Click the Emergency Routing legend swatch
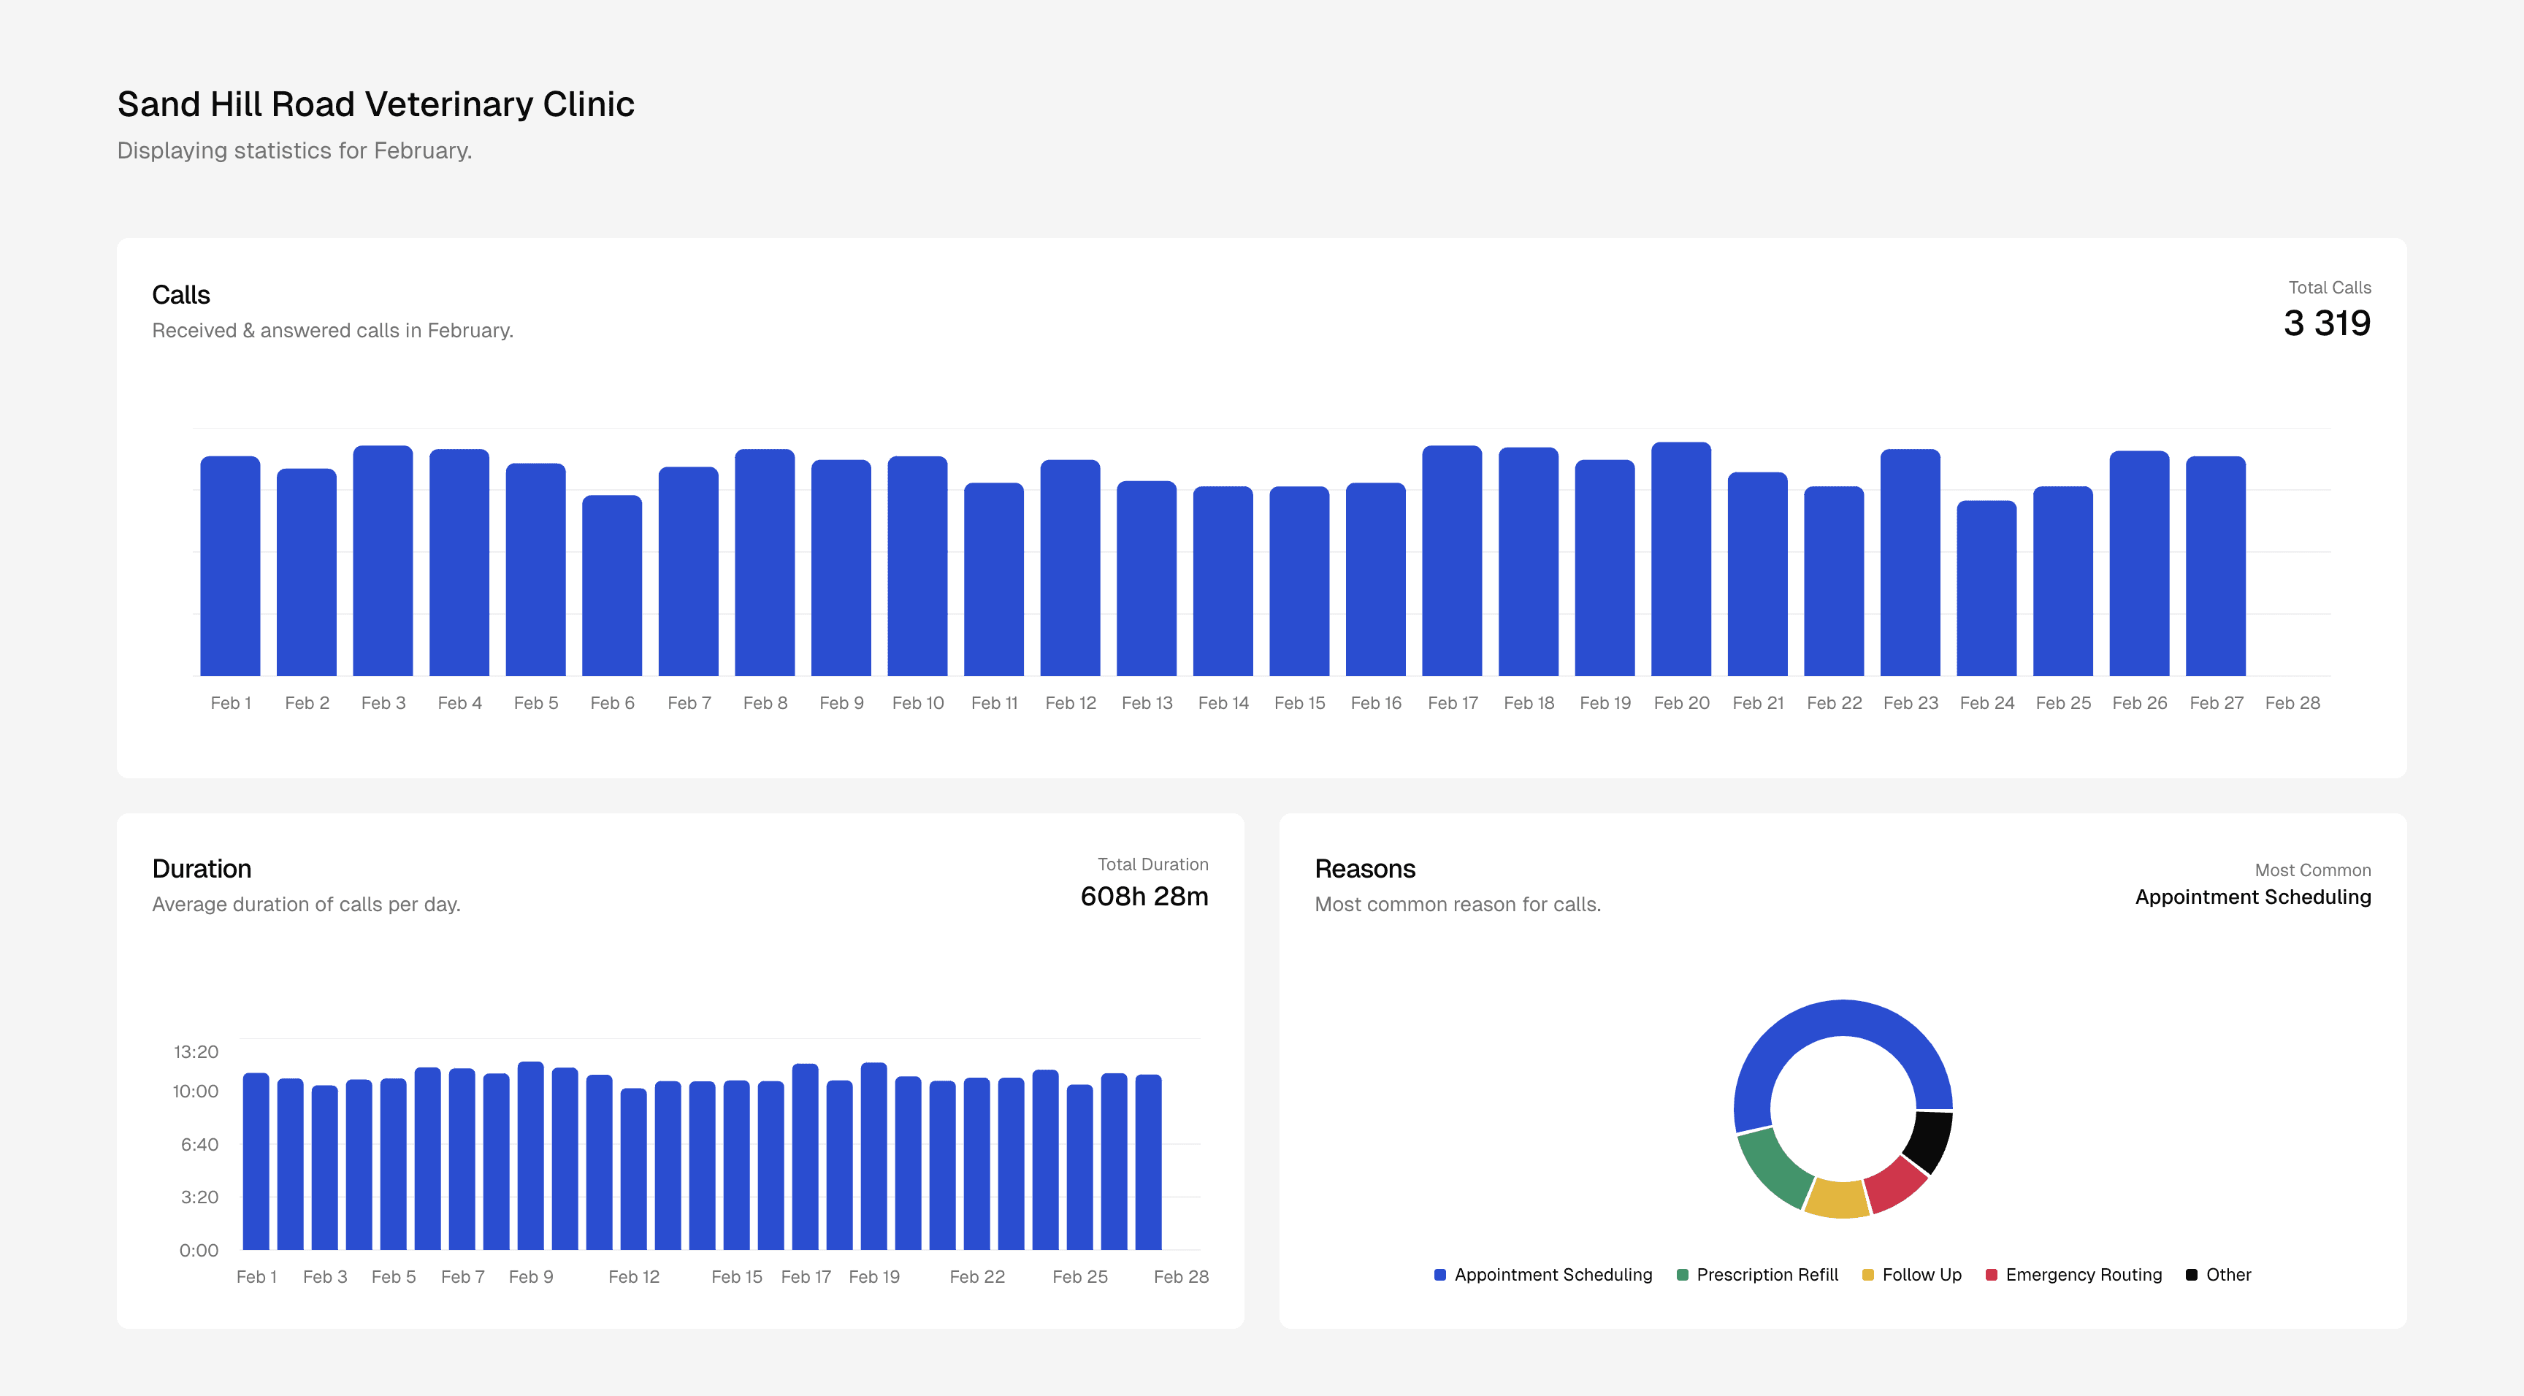 [1991, 1275]
